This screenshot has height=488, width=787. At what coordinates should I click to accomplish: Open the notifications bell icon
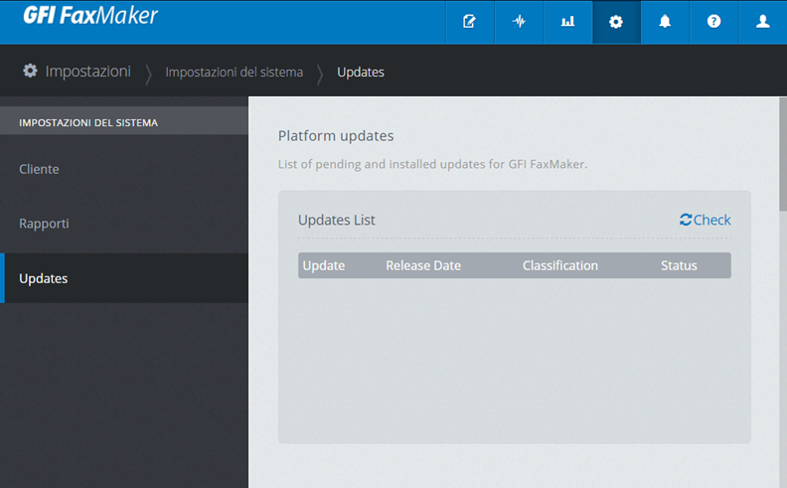point(665,22)
